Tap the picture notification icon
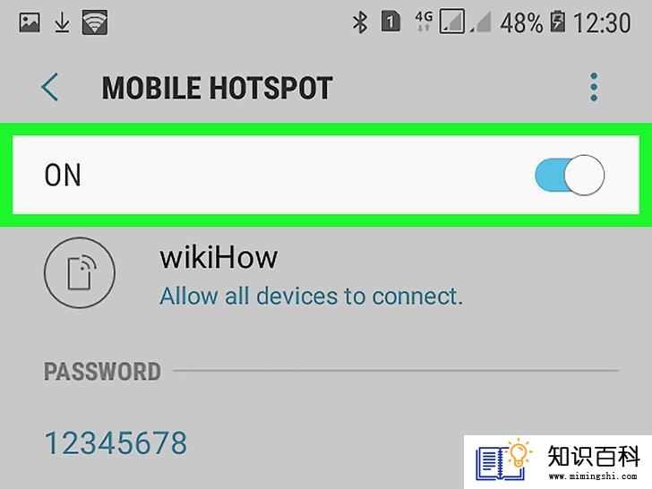This screenshot has width=652, height=489. [30, 22]
